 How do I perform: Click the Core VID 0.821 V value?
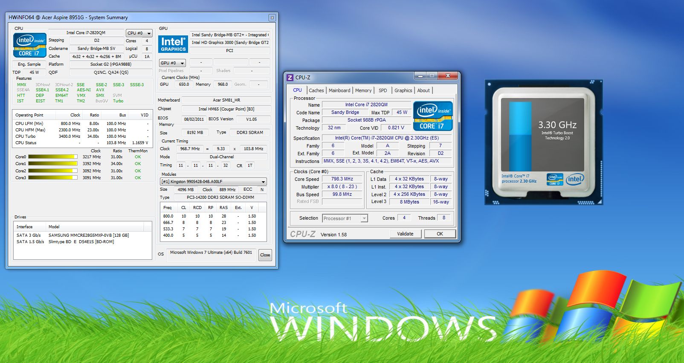pos(396,128)
